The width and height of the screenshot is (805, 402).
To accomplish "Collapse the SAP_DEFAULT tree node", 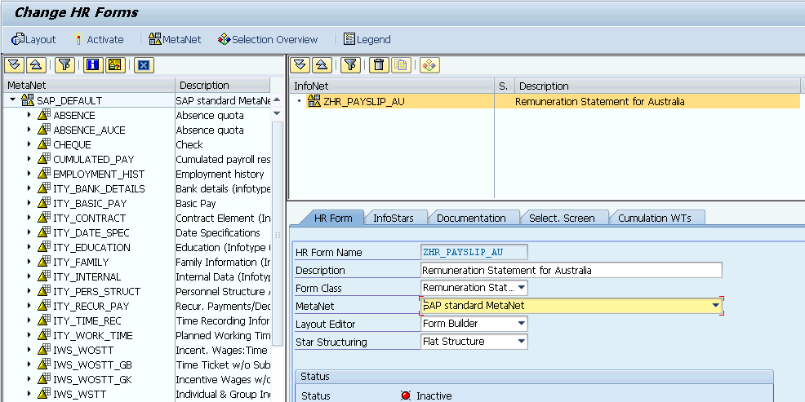I will pos(13,100).
